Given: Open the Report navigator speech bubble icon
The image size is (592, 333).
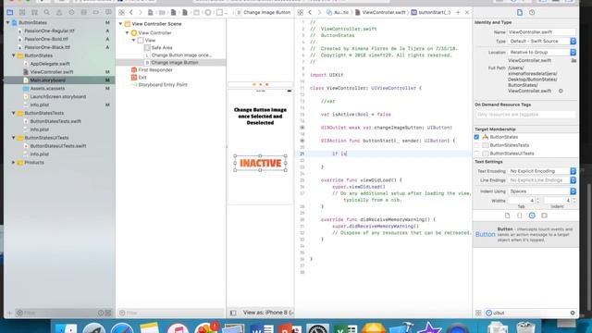Looking at the screenshot, I should pyautogui.click(x=108, y=12).
